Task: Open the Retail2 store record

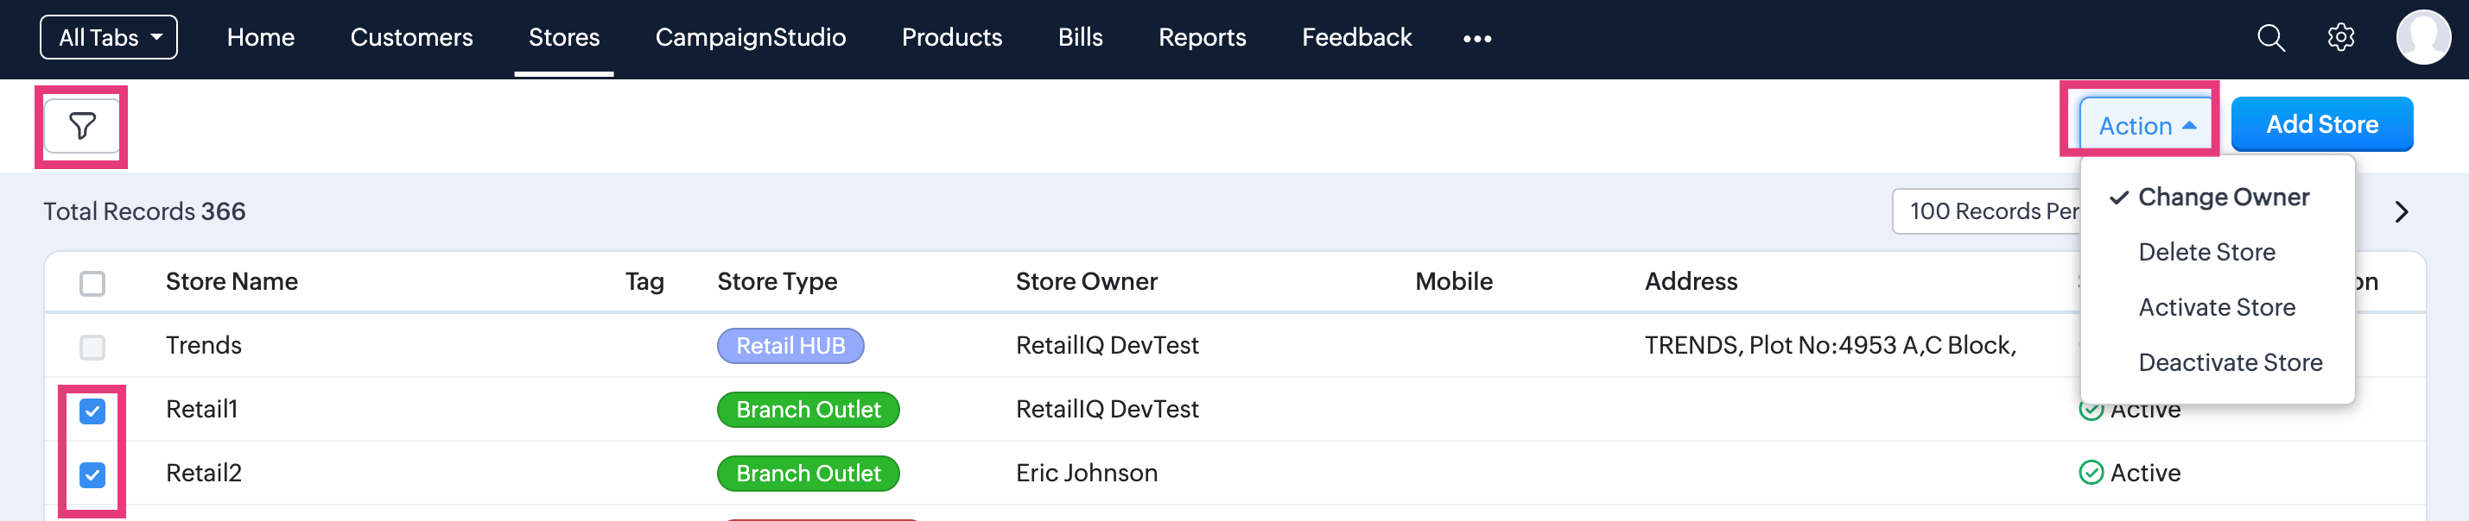Action: point(203,473)
